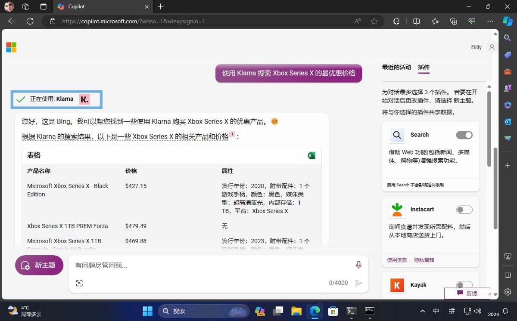Toggle the Search plugin switch

pyautogui.click(x=464, y=135)
